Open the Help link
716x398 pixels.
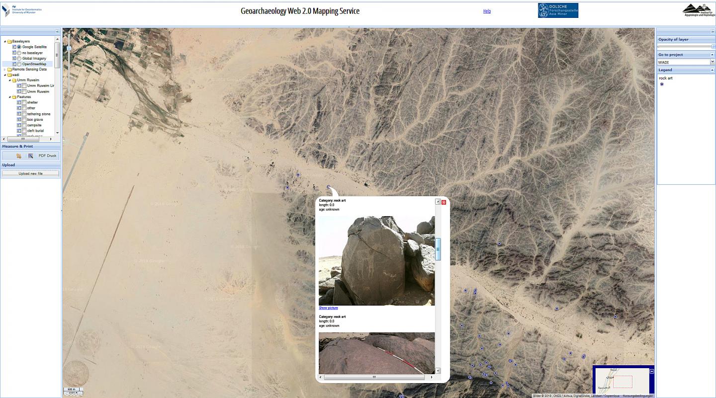(487, 11)
